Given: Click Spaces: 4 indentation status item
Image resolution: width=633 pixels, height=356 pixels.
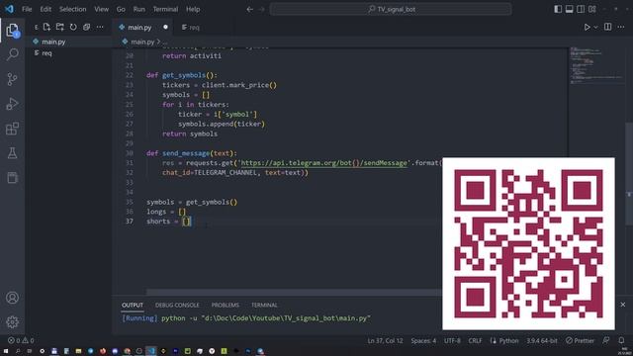Looking at the screenshot, I should click(423, 340).
